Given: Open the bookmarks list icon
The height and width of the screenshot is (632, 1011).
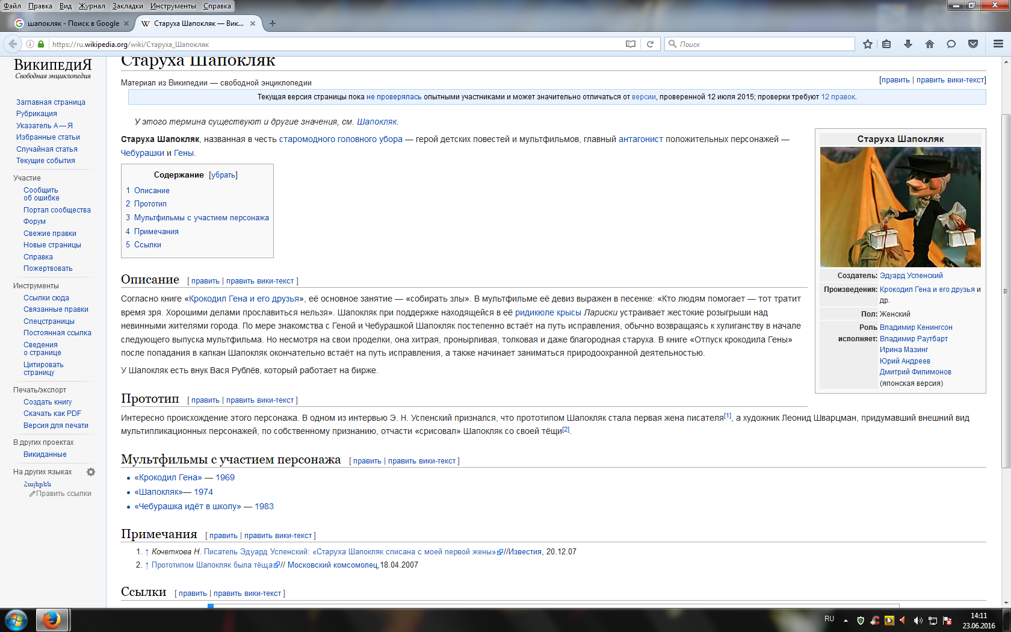Looking at the screenshot, I should click(886, 44).
